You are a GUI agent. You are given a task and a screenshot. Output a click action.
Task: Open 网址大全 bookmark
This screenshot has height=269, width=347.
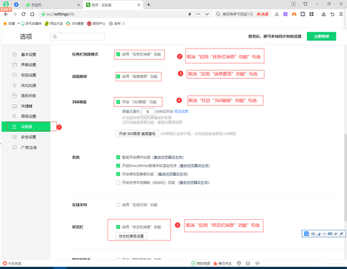(54, 24)
